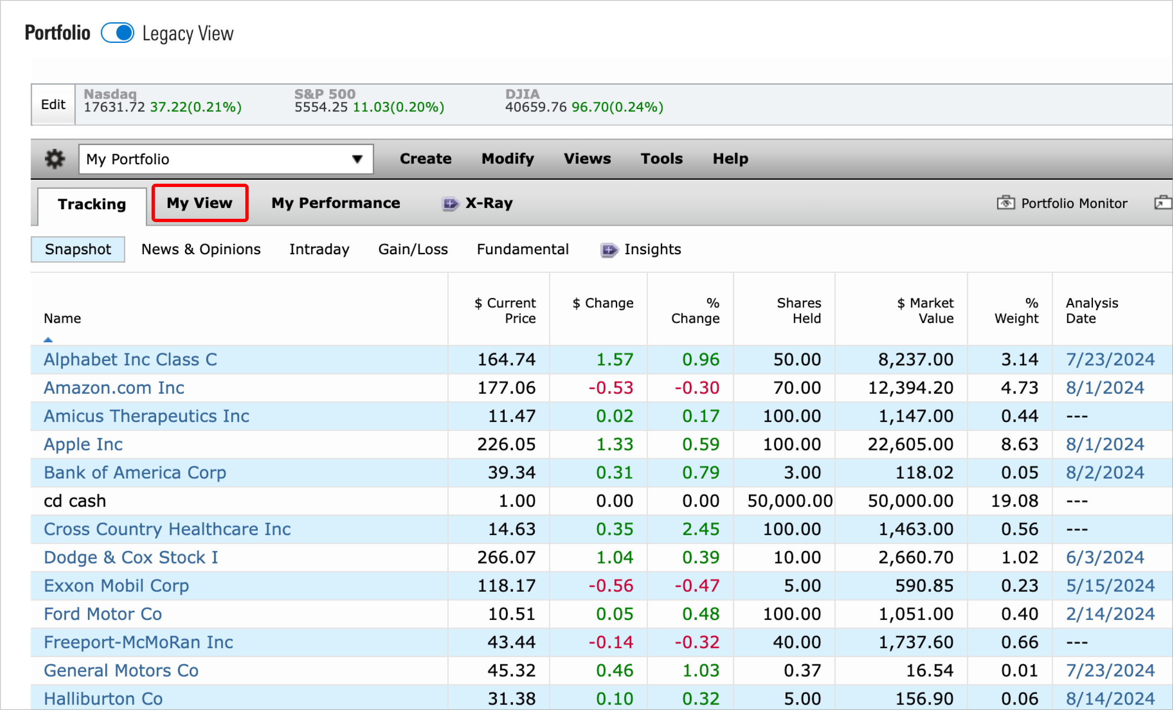Open the Modify menu
This screenshot has height=710, width=1173.
click(508, 159)
